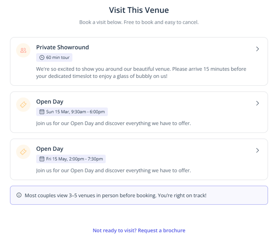The height and width of the screenshot is (239, 278).
Task: Choose the Open Day title for Sun 15 Mar
Action: point(50,101)
